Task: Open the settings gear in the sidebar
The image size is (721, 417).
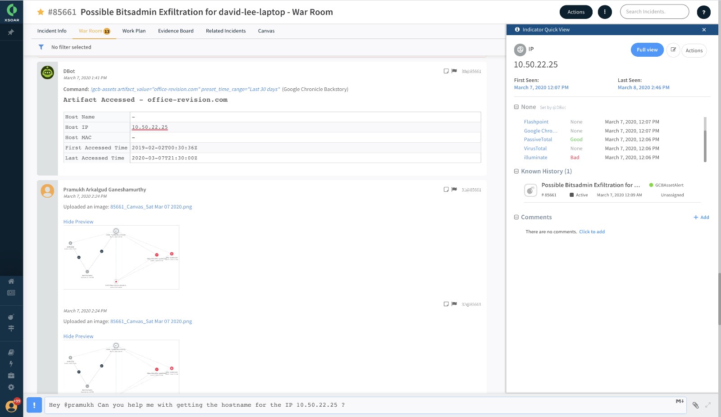Action: pos(11,387)
